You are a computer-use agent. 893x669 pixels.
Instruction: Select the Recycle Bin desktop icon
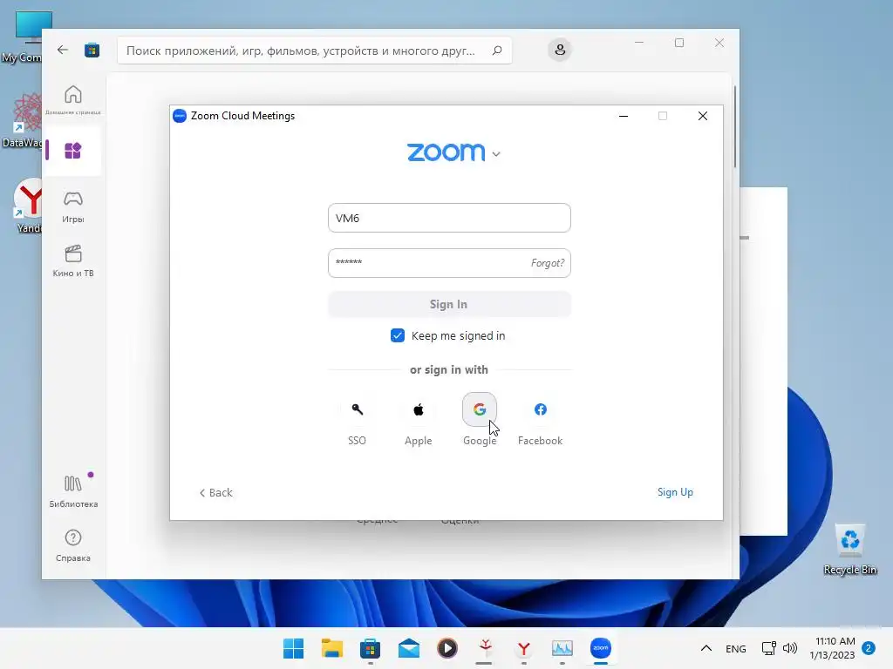pos(849,550)
